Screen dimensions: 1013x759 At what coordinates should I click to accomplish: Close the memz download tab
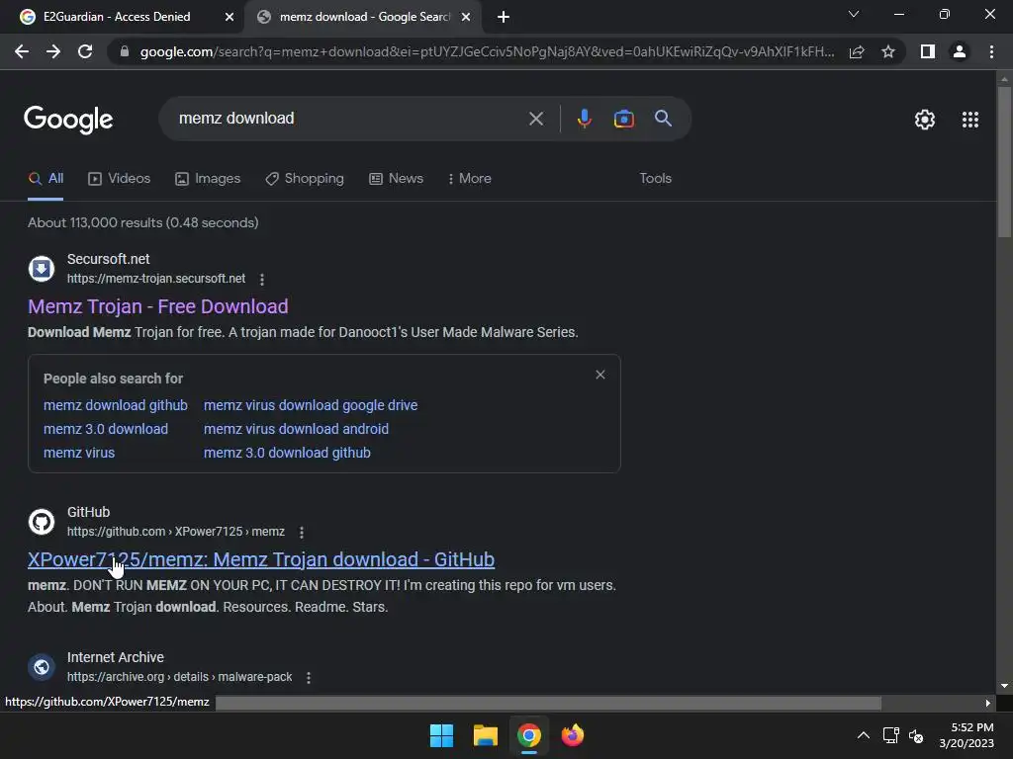[466, 18]
